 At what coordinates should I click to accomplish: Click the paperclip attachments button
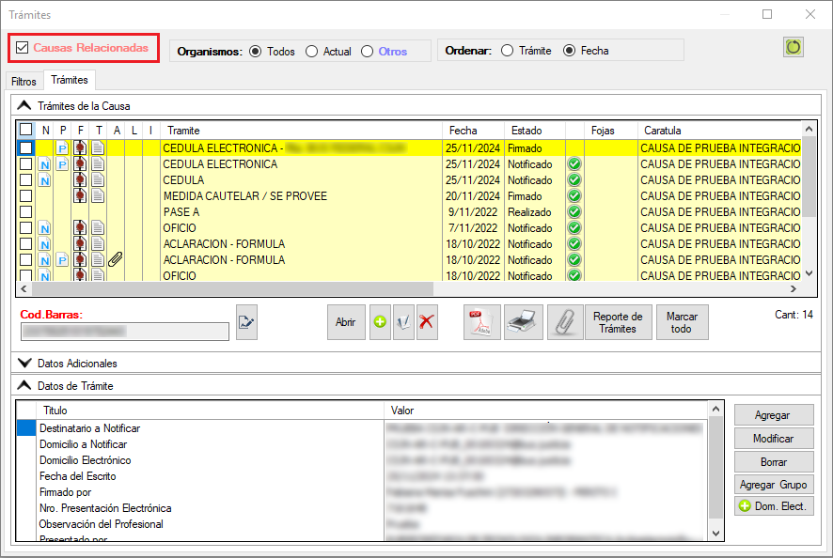coord(565,322)
